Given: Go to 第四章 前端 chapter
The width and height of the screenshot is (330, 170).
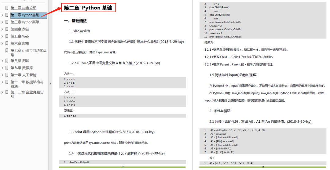Looking at the screenshot, I should click(x=20, y=29).
